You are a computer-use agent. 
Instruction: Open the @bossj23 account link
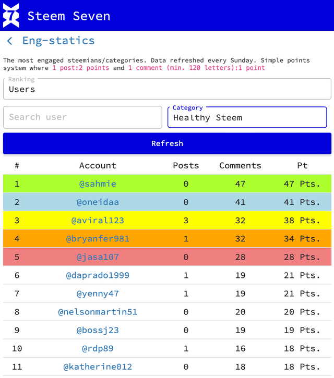click(x=98, y=330)
